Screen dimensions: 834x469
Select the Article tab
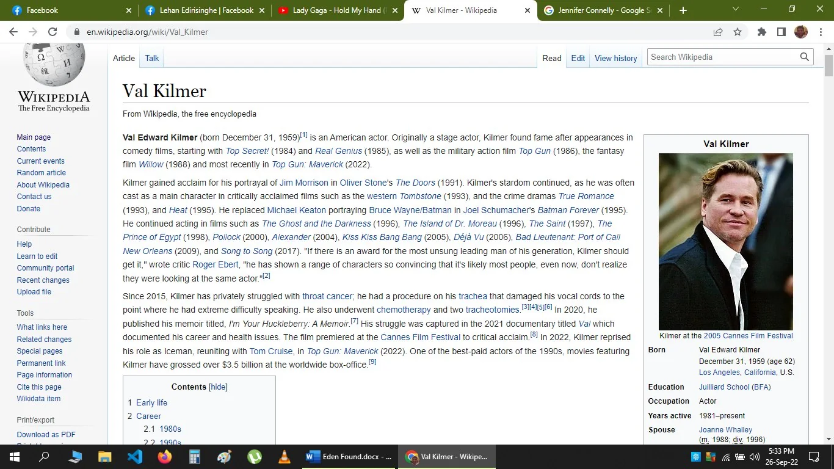pos(124,58)
